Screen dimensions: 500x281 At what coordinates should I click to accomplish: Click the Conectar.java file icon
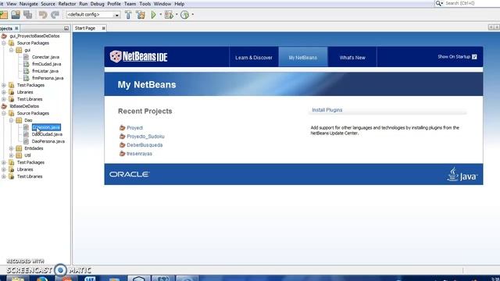(x=26, y=57)
